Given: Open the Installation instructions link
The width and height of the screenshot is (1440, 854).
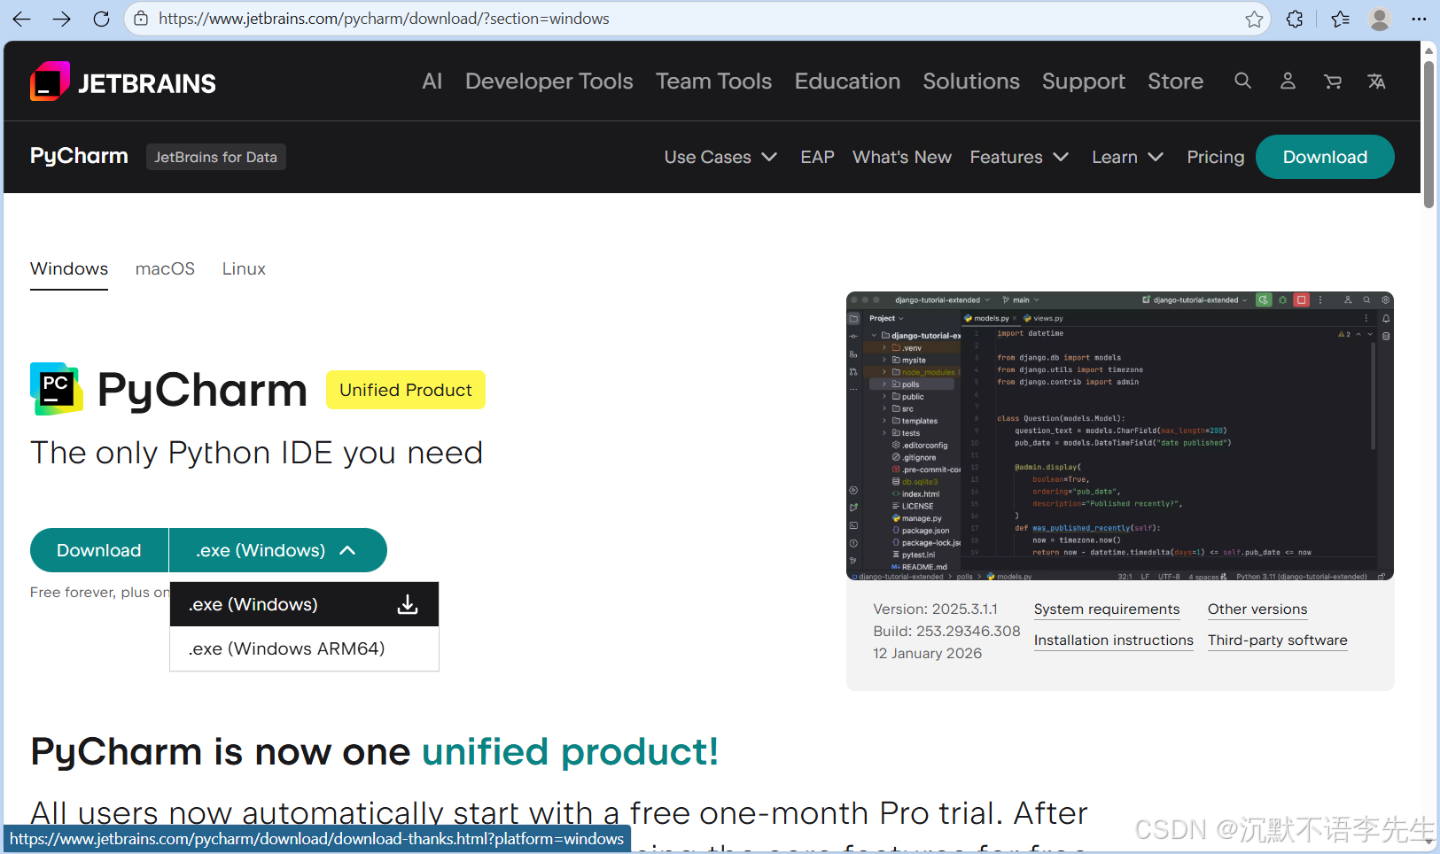Looking at the screenshot, I should click(x=1114, y=640).
